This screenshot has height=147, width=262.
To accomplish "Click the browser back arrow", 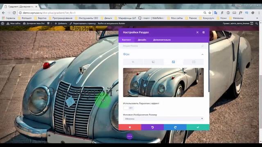I will [4, 13].
